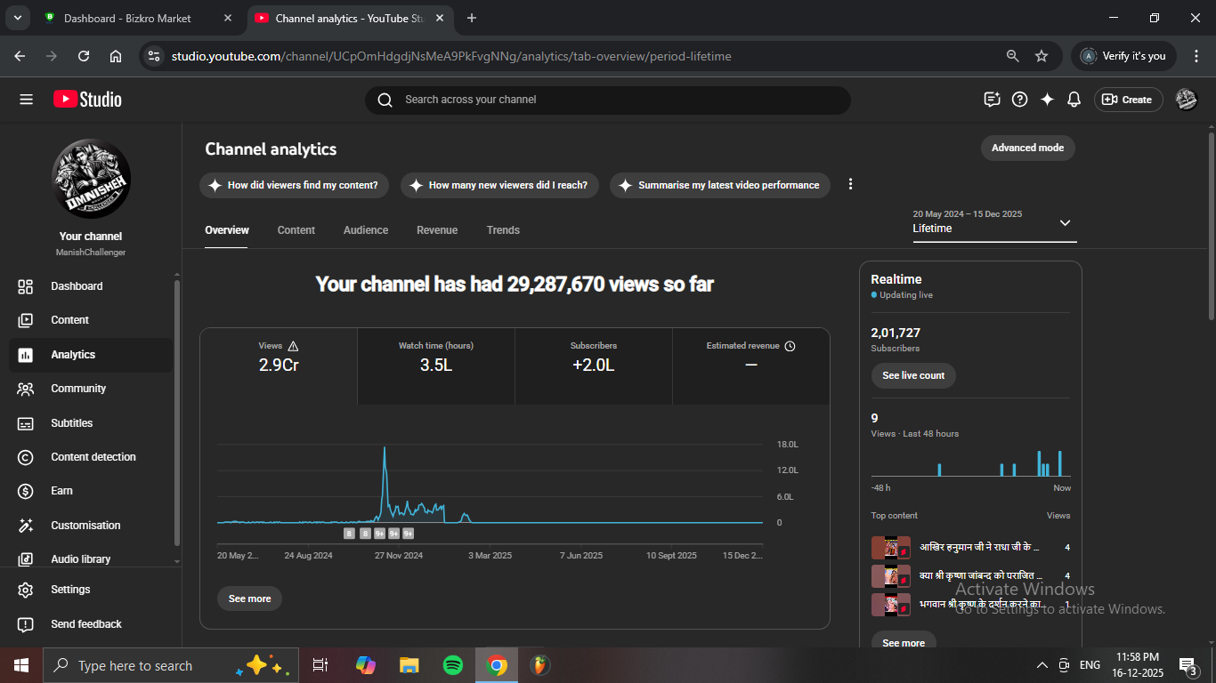This screenshot has height=683, width=1216.
Task: Click the Ask Studio sparkle icon
Action: click(1047, 100)
